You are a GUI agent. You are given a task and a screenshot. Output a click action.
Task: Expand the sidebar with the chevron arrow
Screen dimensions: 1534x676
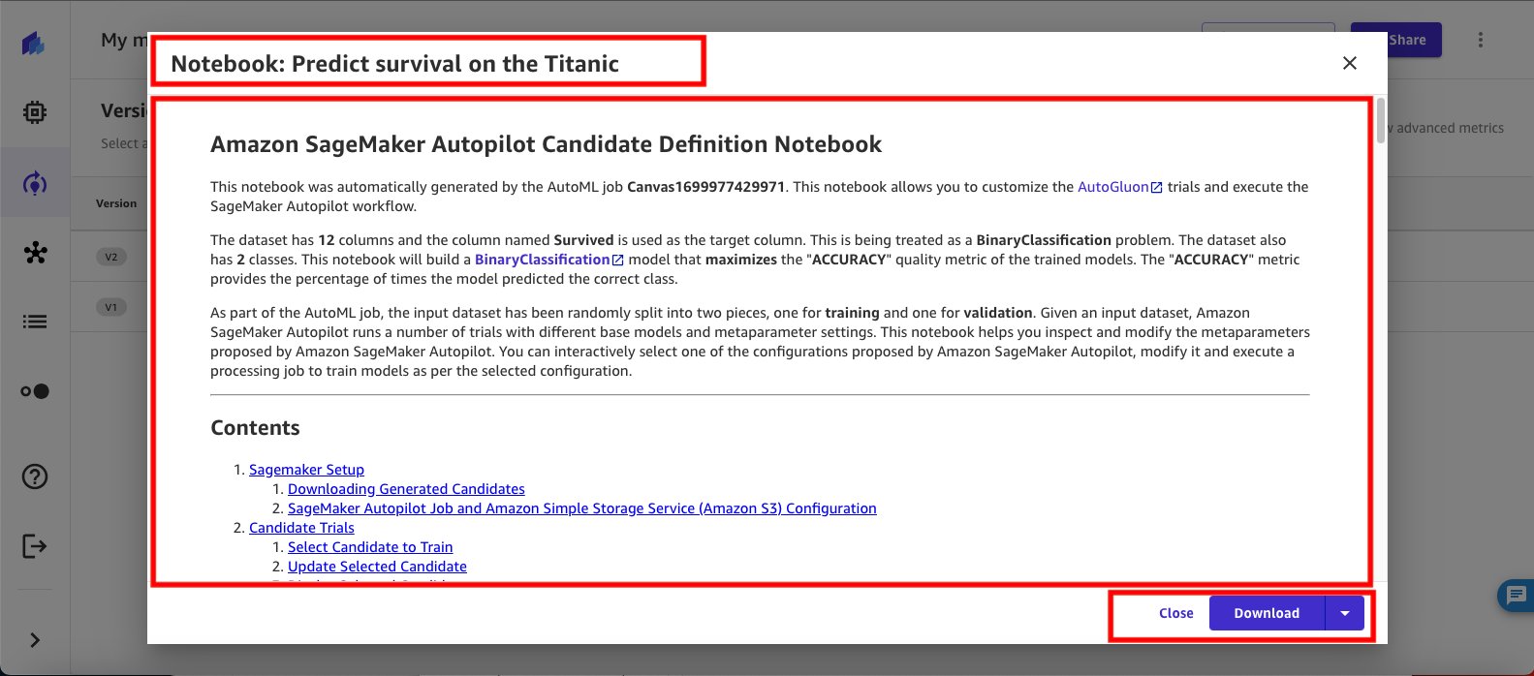pos(34,640)
